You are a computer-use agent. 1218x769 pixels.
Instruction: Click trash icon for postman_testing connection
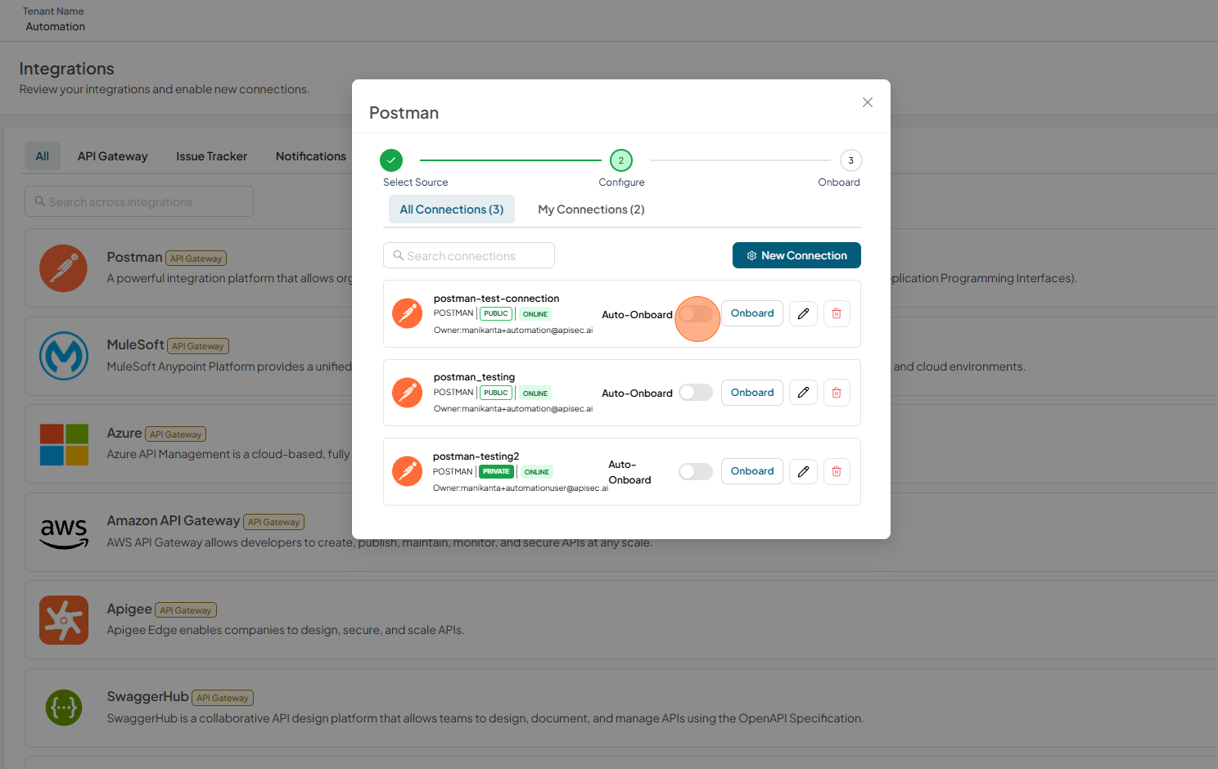pyautogui.click(x=837, y=393)
